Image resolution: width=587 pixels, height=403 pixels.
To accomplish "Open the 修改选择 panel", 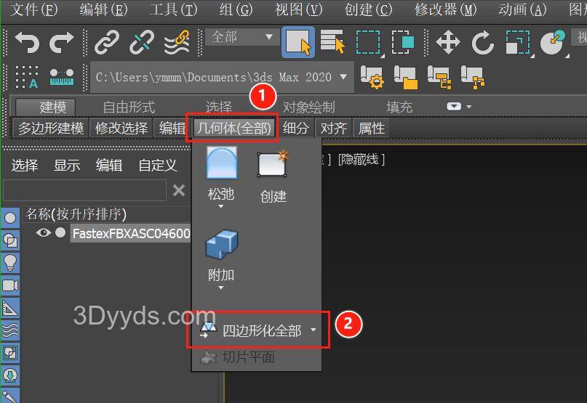I will point(121,129).
